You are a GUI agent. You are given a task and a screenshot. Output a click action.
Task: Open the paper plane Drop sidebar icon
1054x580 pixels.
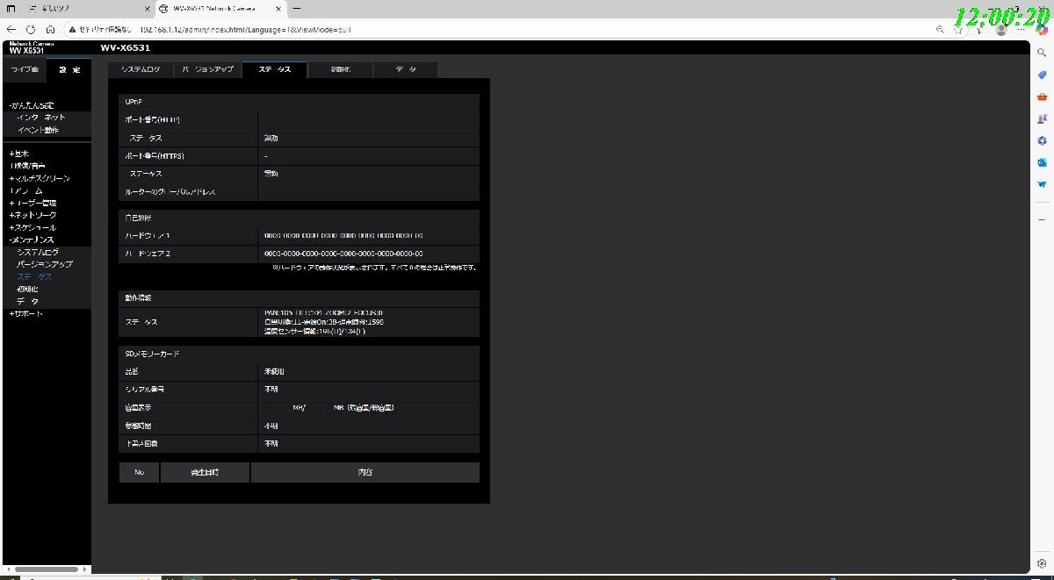(x=1042, y=184)
